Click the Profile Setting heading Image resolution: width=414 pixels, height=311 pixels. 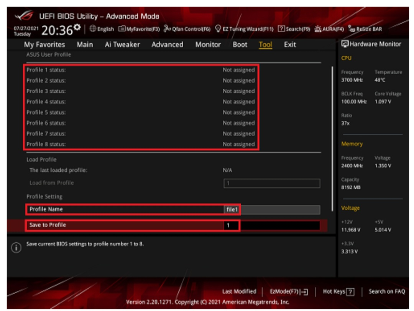[44, 197]
